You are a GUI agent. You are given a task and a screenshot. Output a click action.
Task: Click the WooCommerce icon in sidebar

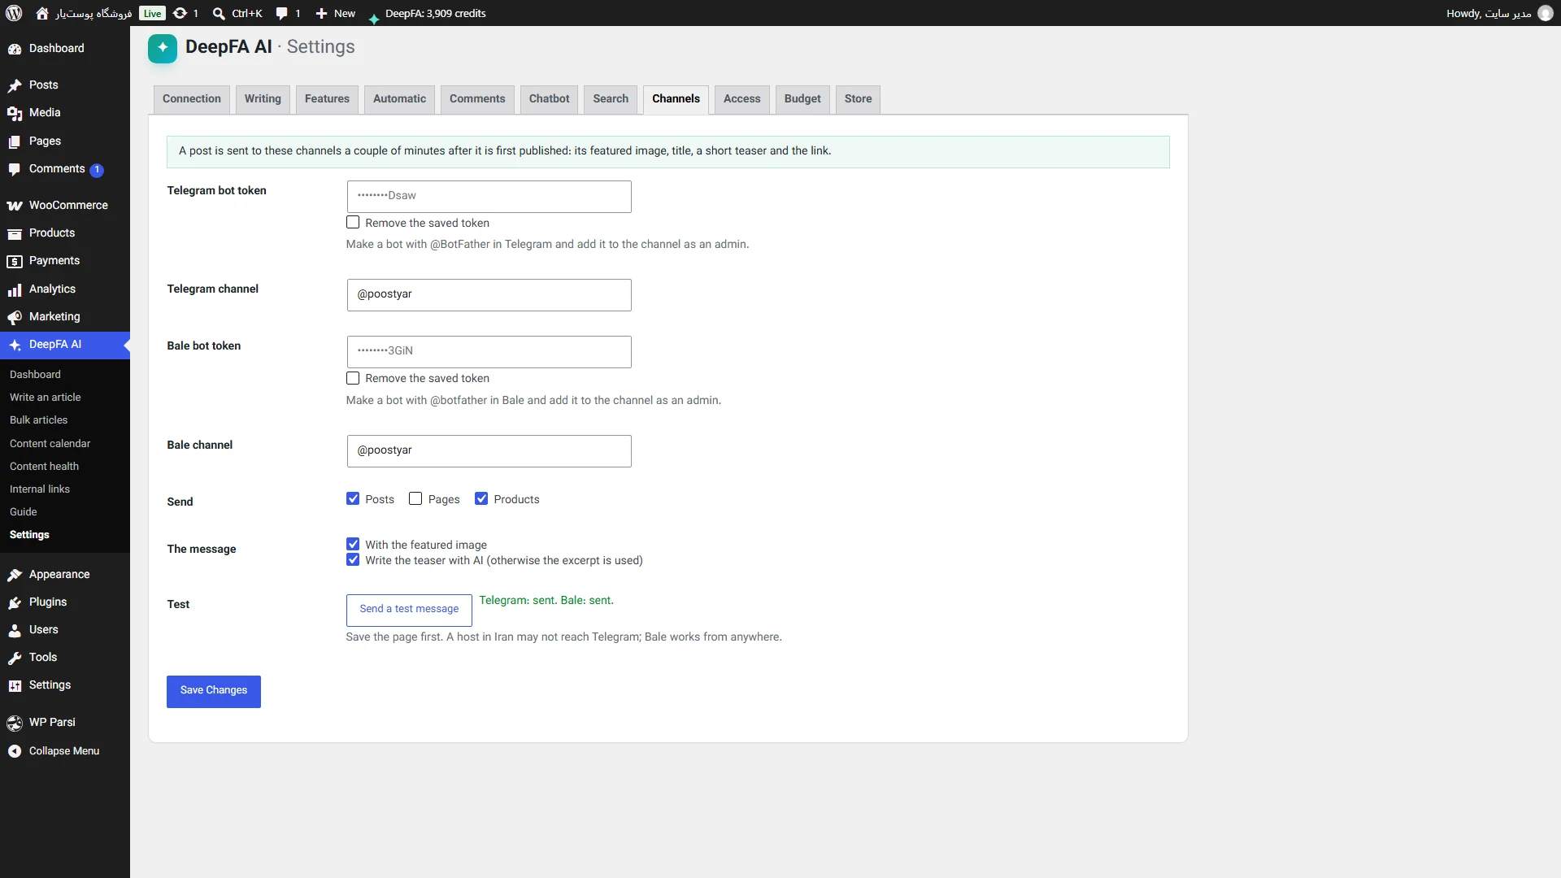[x=15, y=206]
